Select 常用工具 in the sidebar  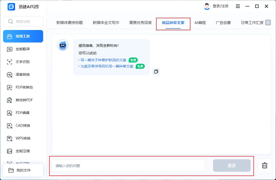pos(23,36)
